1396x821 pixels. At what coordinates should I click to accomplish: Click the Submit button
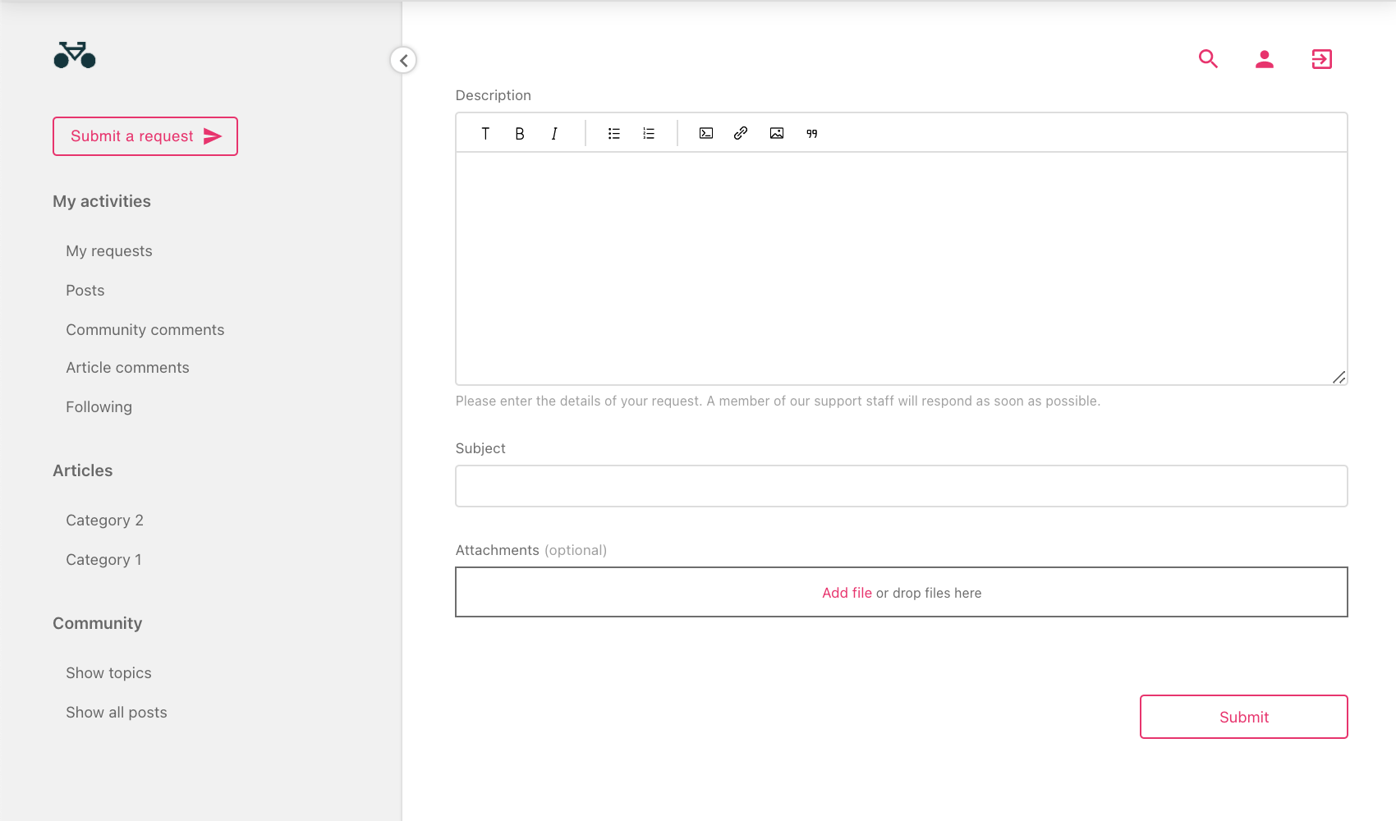pos(1243,717)
